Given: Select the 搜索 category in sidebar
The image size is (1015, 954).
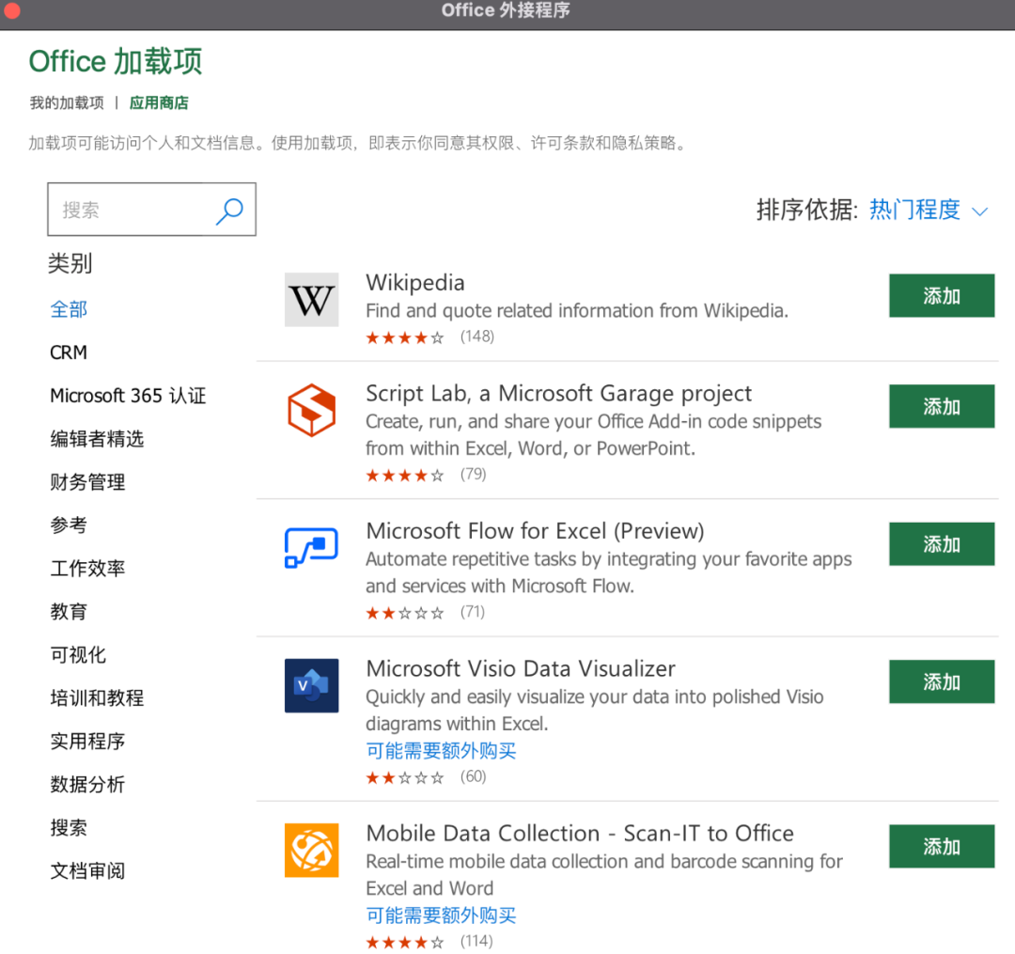Looking at the screenshot, I should point(69,828).
